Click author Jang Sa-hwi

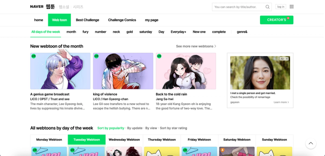(165, 99)
